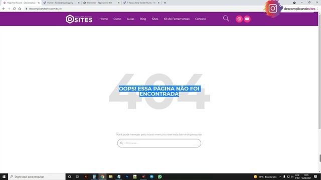
Task: Open the Chrome profile icon in title bar
Action: pyautogui.click(x=294, y=3)
